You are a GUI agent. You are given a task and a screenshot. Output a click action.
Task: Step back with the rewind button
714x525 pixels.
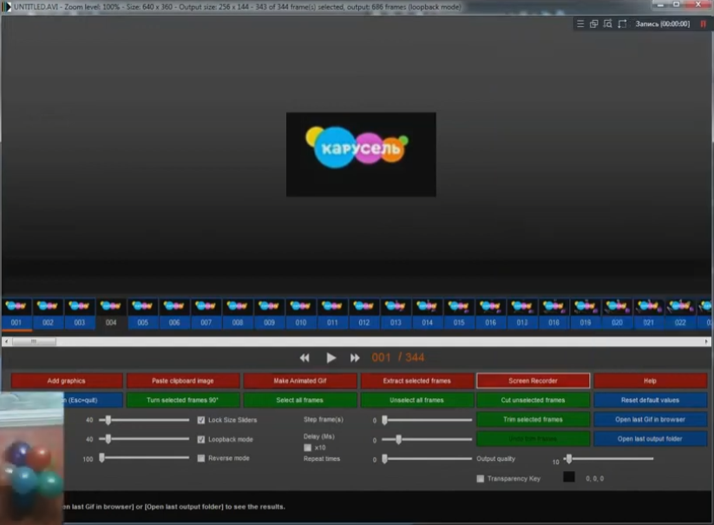[x=305, y=358]
